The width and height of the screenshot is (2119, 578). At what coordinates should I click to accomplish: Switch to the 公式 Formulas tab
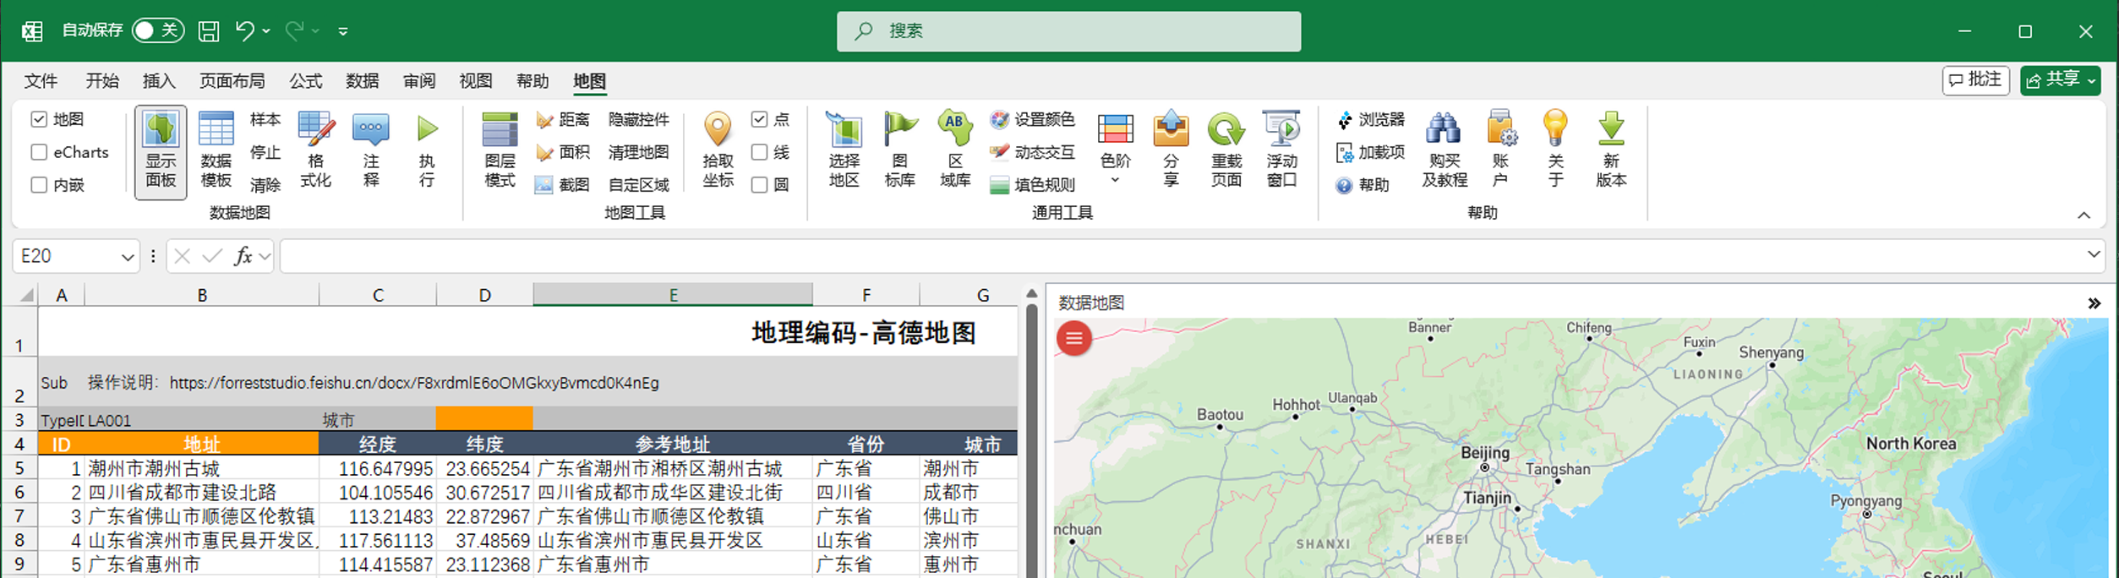pyautogui.click(x=306, y=81)
